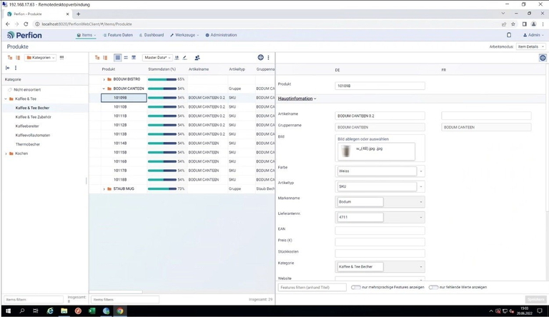Screen dimensions: 549x317
Task: Switch to the highlighted list view icon
Action: pos(118,58)
